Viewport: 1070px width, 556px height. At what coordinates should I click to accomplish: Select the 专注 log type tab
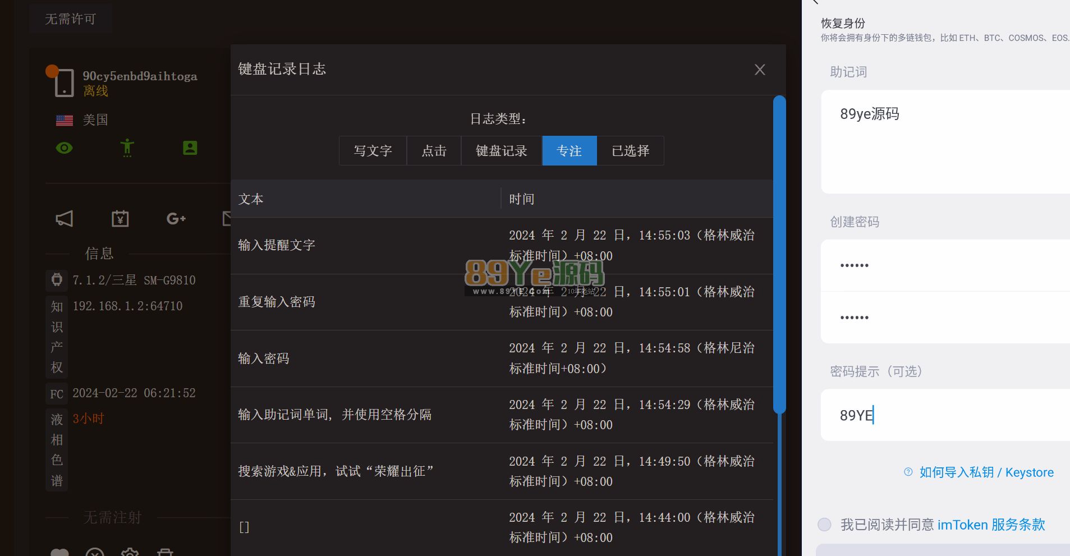(x=570, y=151)
